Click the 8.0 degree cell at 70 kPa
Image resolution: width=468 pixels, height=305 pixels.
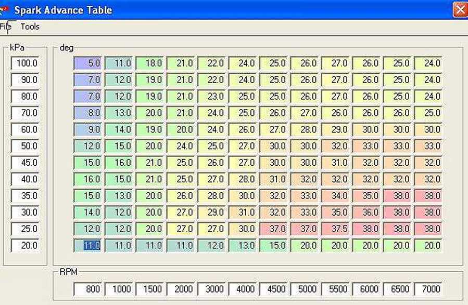pos(88,113)
